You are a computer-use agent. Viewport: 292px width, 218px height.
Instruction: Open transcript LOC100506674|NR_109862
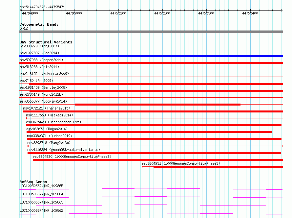(41, 210)
